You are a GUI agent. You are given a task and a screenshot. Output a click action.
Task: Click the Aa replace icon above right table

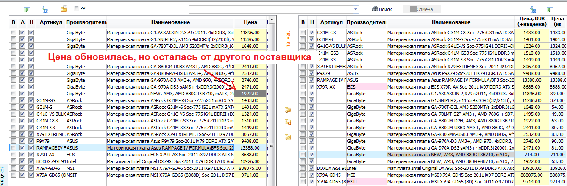pos(533,9)
